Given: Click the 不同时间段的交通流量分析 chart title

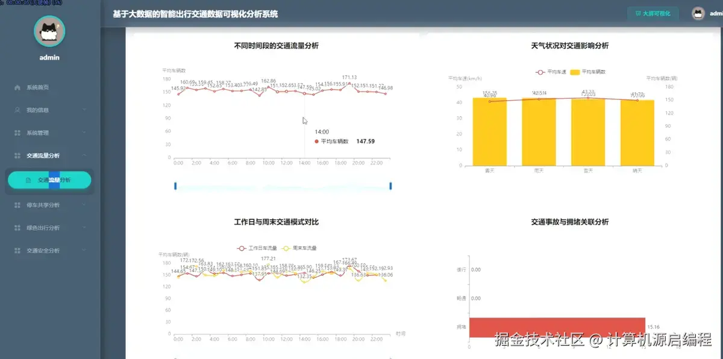Looking at the screenshot, I should pyautogui.click(x=276, y=46).
